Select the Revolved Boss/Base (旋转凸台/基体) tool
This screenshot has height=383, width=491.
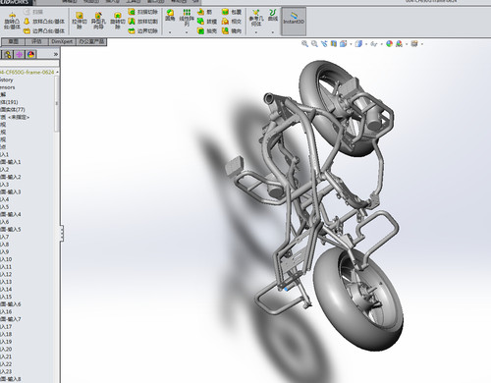[12, 22]
